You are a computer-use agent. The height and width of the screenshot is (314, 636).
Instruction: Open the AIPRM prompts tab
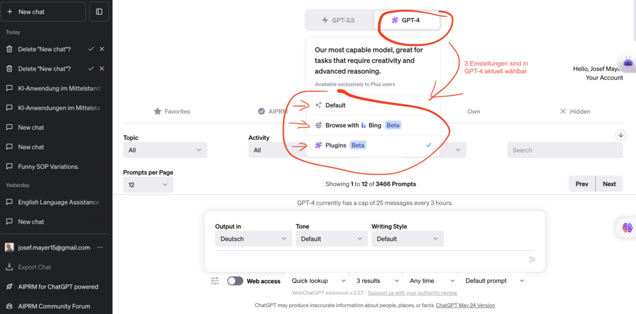point(273,112)
